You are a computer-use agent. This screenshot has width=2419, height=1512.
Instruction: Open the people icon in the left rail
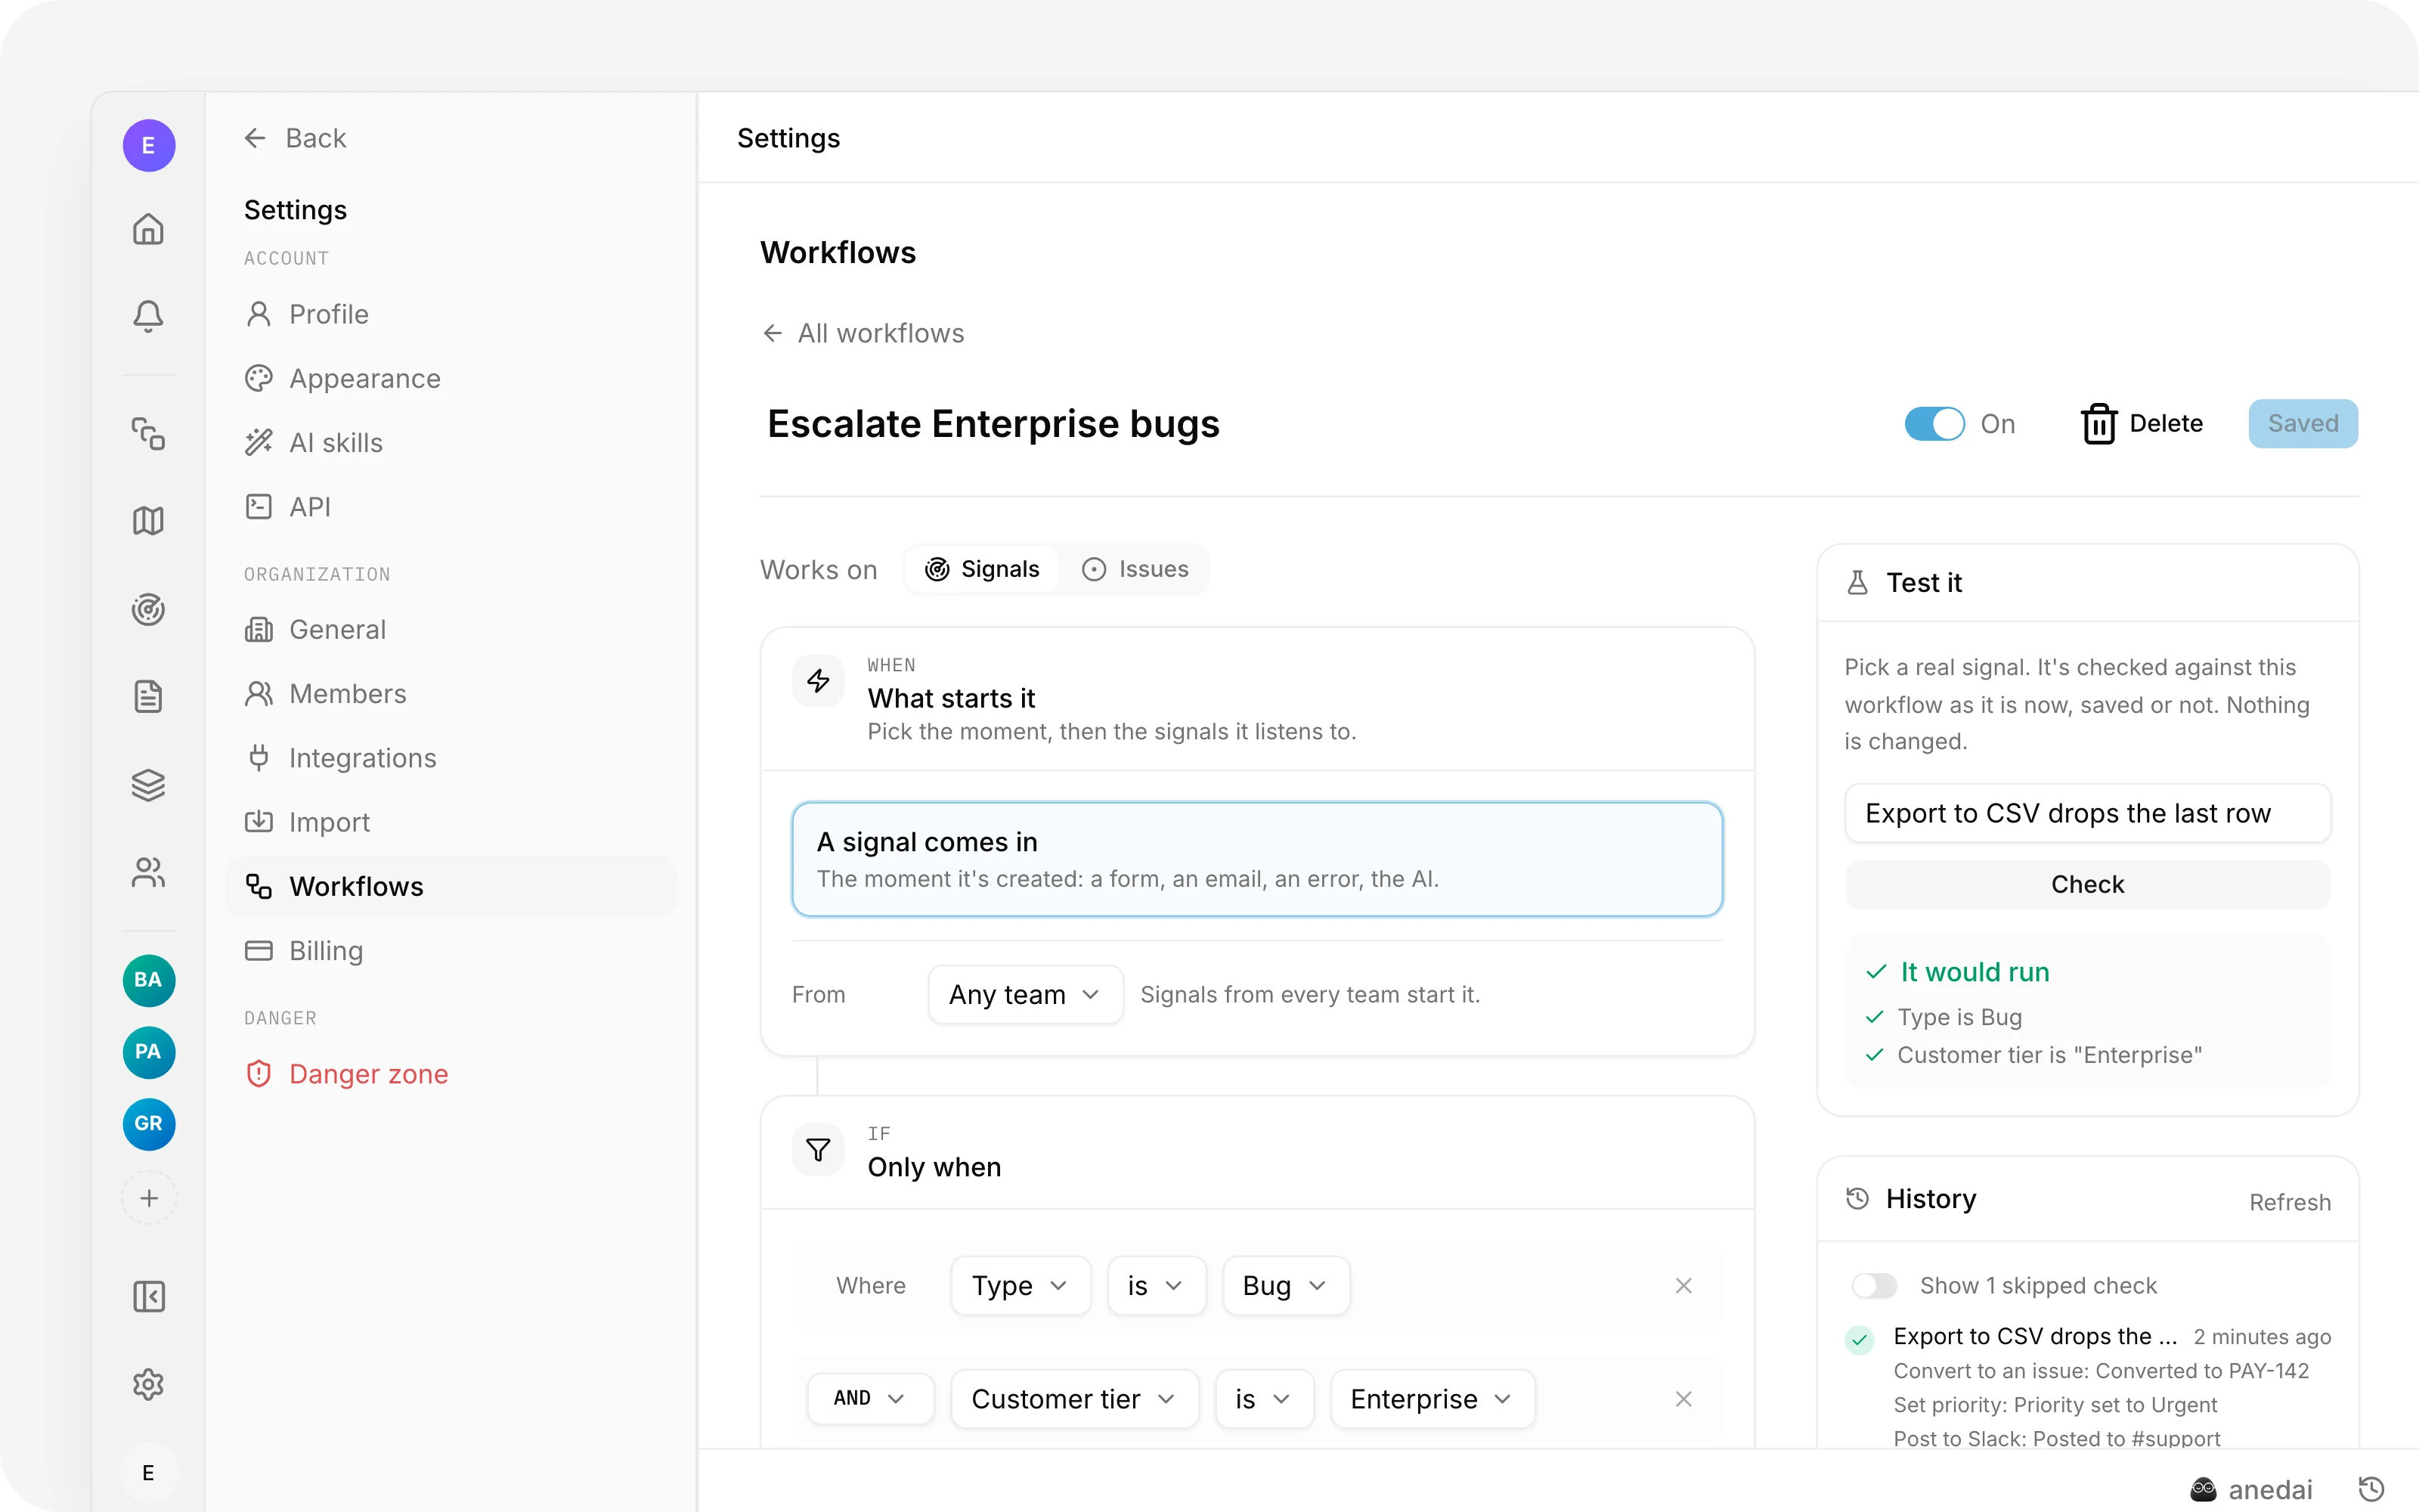coord(148,873)
